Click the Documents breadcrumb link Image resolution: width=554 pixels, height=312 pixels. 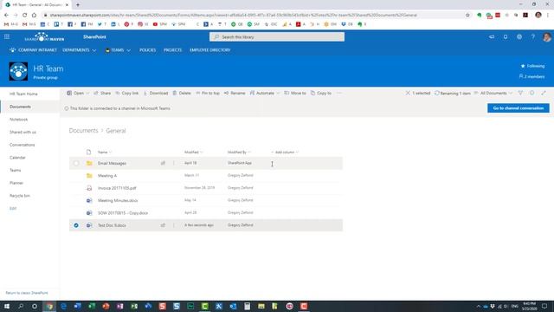tap(83, 131)
